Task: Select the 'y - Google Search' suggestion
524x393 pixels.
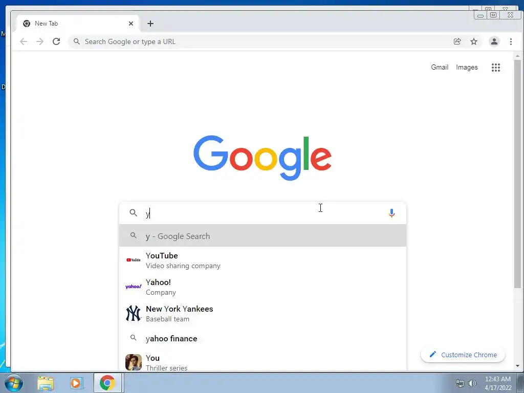Action: tap(263, 236)
